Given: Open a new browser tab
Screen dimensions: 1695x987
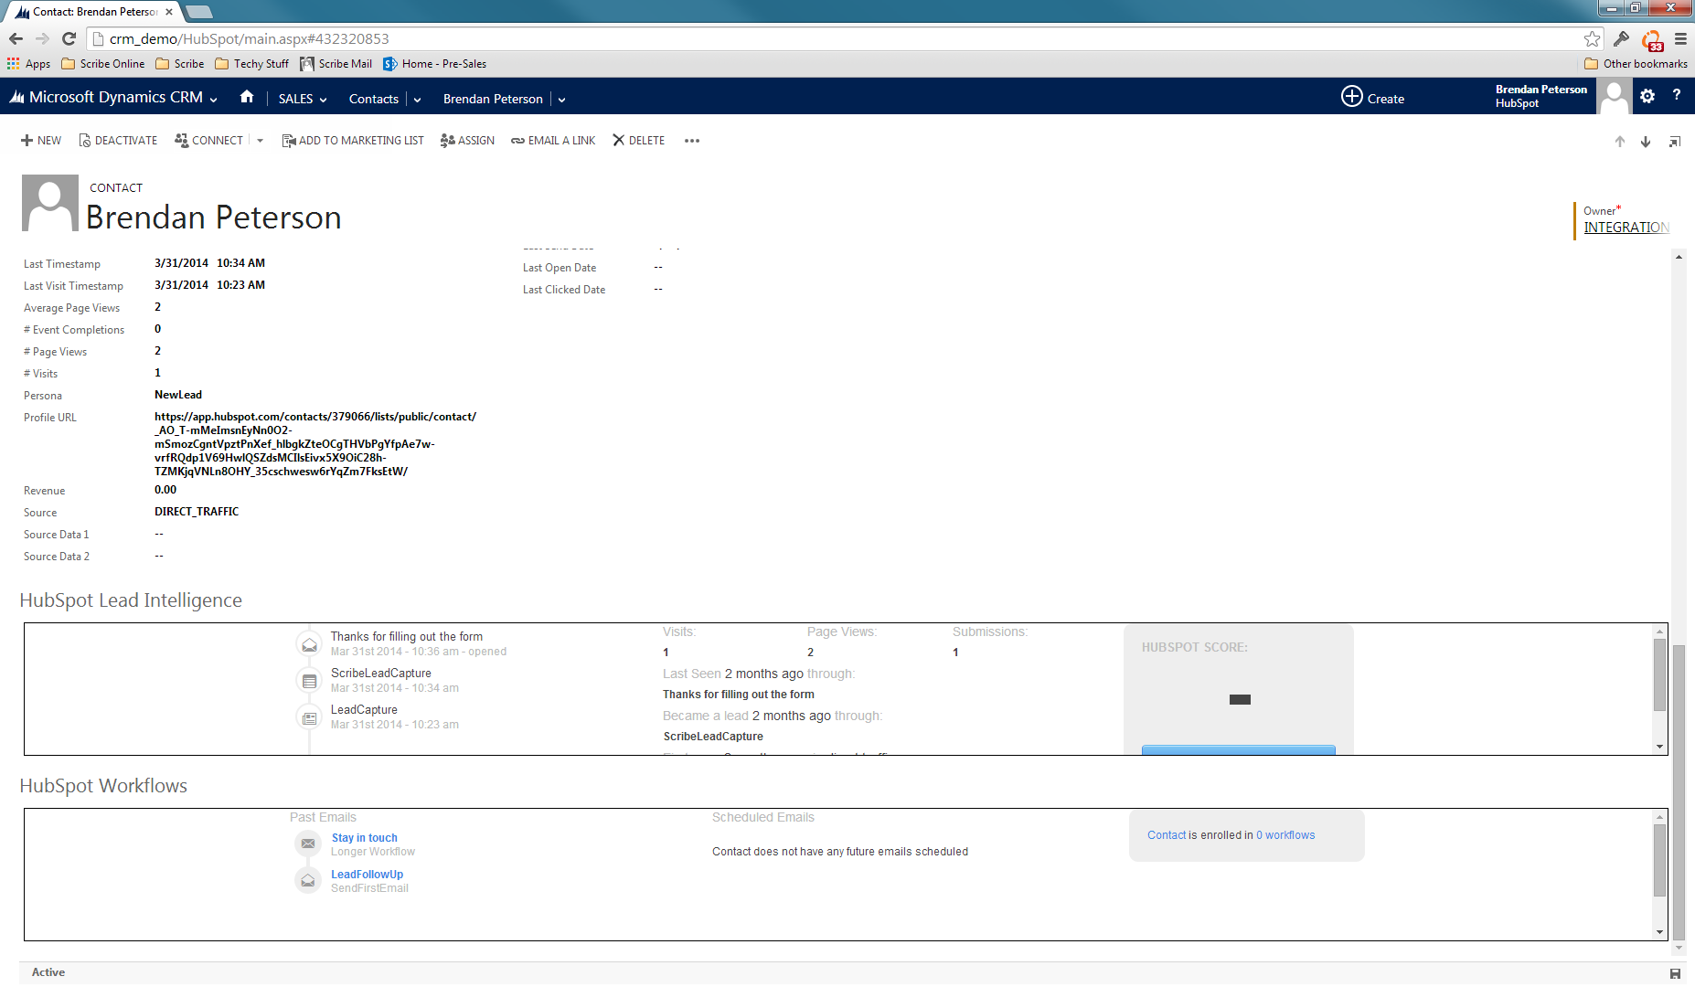Looking at the screenshot, I should point(198,12).
